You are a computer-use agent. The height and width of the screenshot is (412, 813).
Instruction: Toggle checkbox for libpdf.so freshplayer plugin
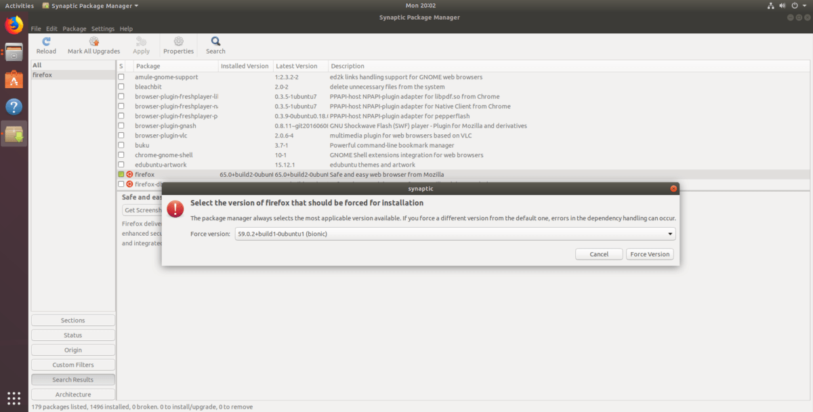pyautogui.click(x=121, y=96)
